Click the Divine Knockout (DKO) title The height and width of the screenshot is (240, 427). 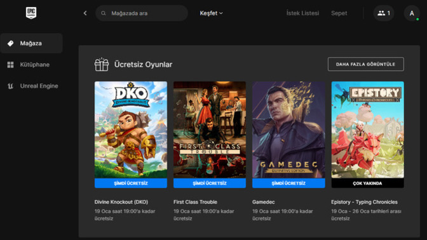click(121, 202)
